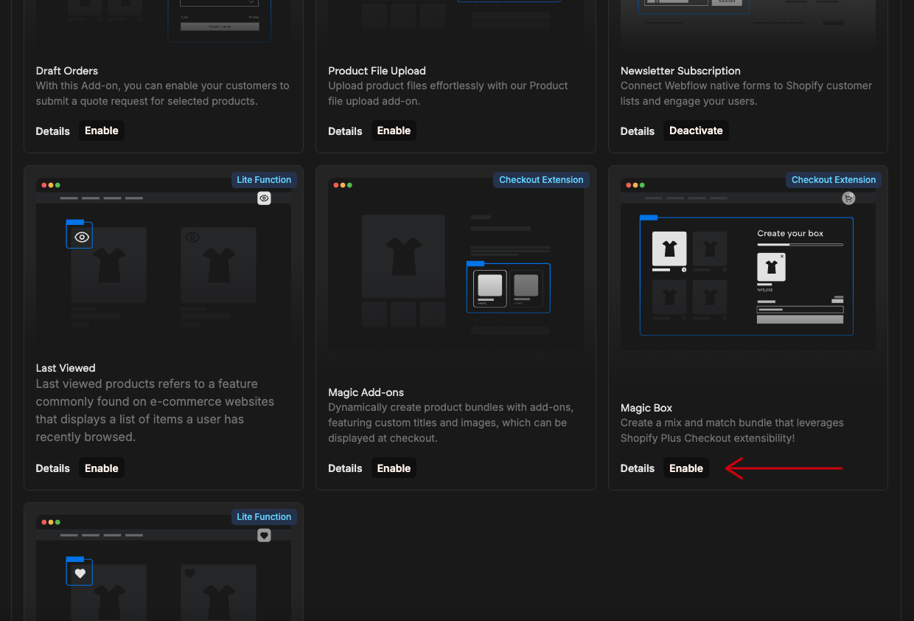
Task: Click Checkout Extension badge on Magic Add-ons
Action: (x=541, y=180)
